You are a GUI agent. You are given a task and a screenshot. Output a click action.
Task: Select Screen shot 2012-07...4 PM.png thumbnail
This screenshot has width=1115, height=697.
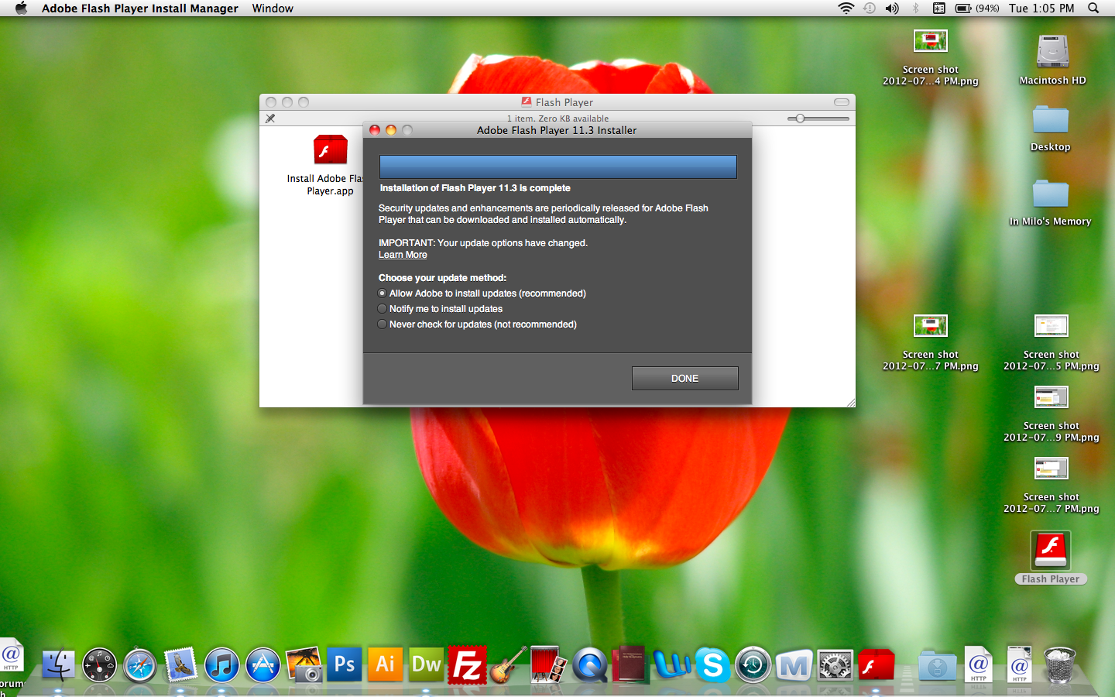click(x=931, y=40)
